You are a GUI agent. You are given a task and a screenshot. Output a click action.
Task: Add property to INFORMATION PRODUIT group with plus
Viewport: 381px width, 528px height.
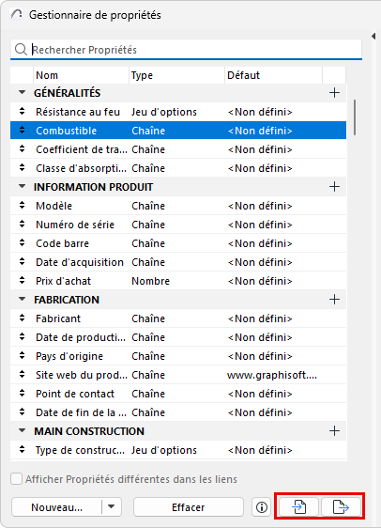tap(334, 187)
